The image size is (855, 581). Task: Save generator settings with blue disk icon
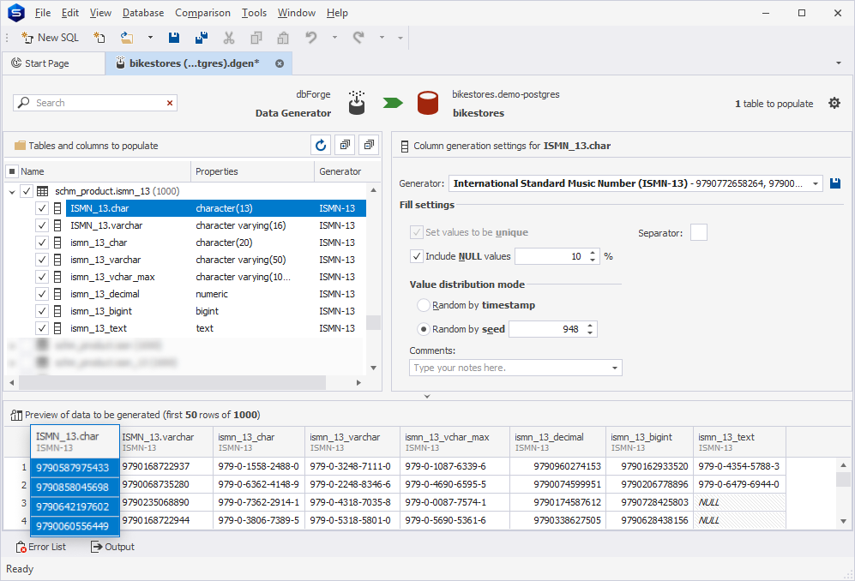tap(834, 183)
